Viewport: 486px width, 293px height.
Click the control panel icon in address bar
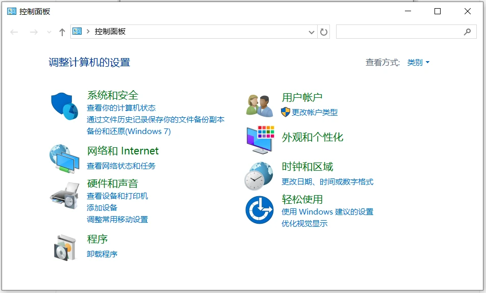click(x=77, y=31)
